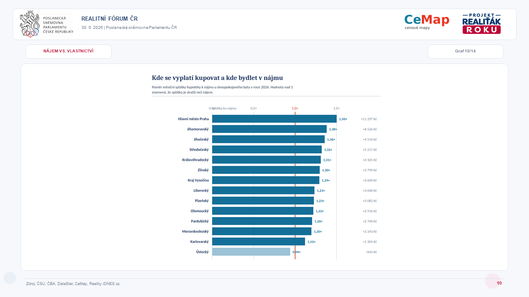Select the Hlavní město Praha bar

pyautogui.click(x=274, y=119)
